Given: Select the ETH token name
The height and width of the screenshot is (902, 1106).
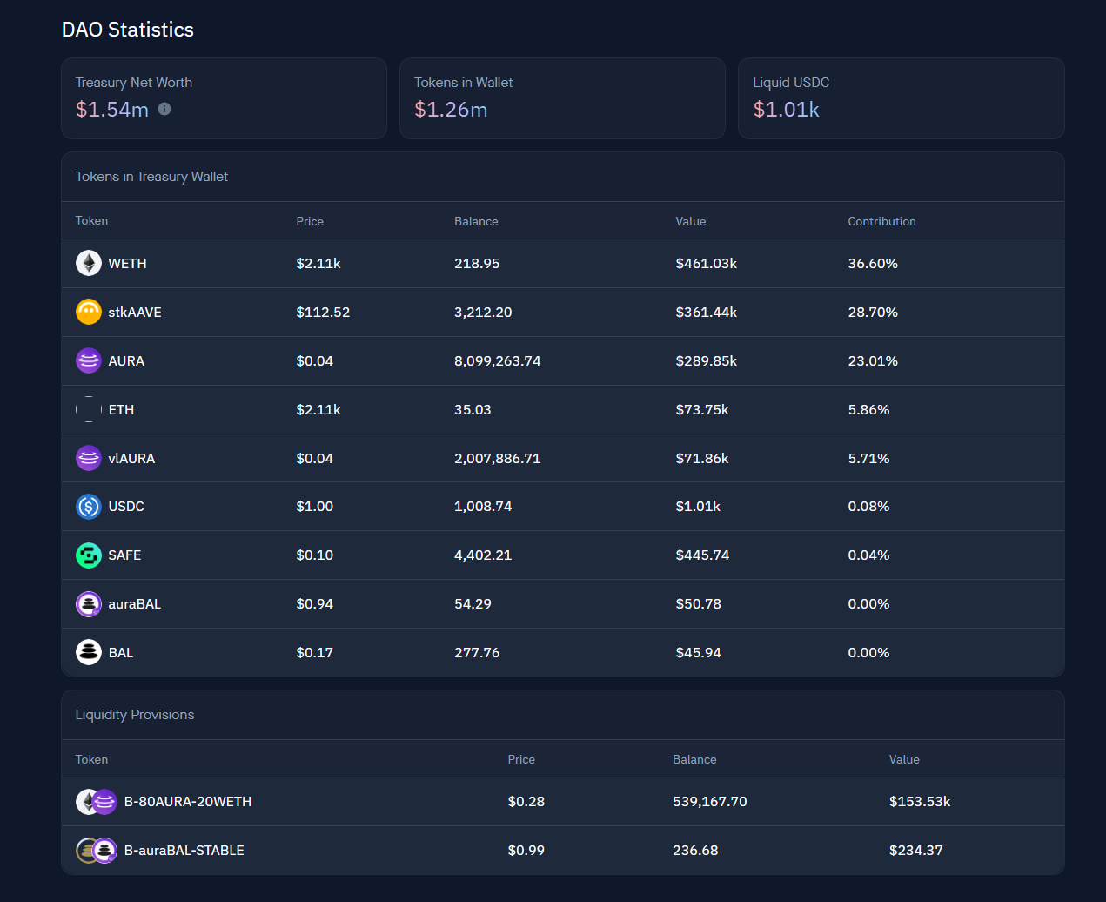Looking at the screenshot, I should click(121, 409).
